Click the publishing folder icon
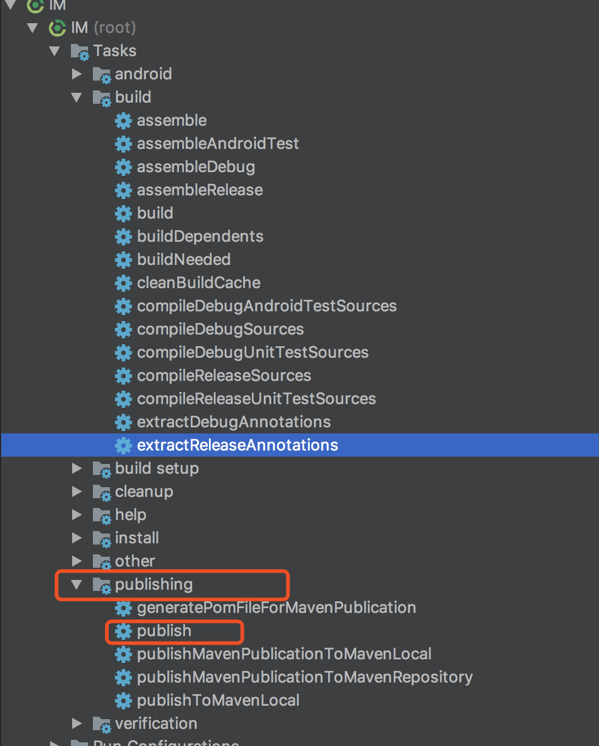The image size is (599, 746). tap(102, 585)
